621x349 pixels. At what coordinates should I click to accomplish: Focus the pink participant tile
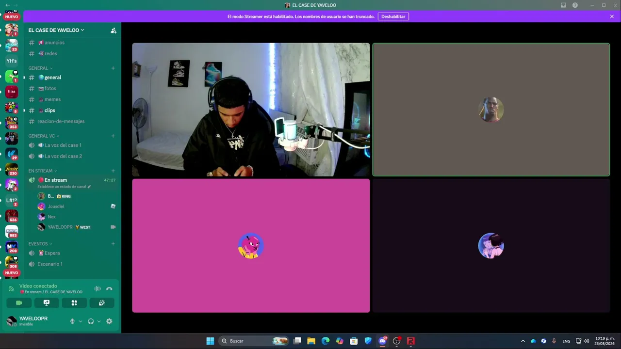251,246
